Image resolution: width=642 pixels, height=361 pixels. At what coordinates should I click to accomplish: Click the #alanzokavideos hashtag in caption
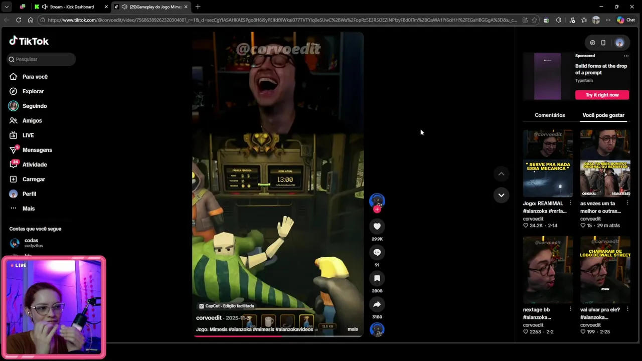(294, 329)
